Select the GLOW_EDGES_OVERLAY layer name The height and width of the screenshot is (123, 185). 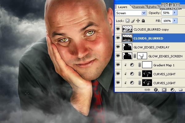pos(151,47)
